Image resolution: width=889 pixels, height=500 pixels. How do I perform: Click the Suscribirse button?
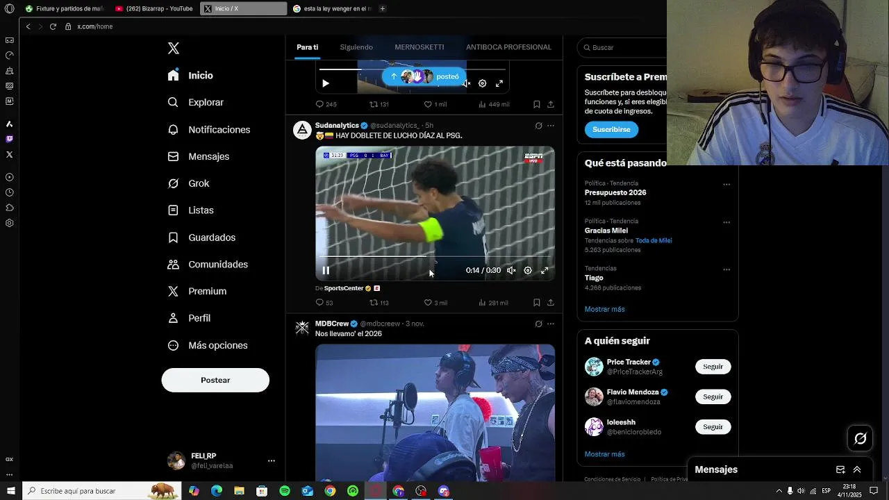(x=611, y=129)
